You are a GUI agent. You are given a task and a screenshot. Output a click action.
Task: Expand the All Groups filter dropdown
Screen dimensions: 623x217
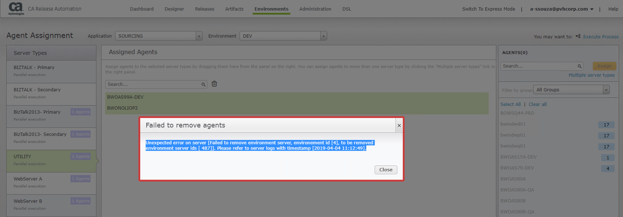(x=606, y=90)
